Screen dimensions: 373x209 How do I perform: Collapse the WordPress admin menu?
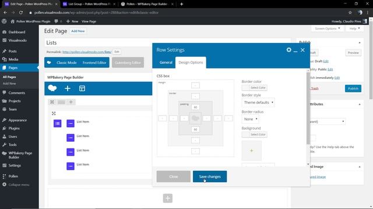click(x=19, y=185)
